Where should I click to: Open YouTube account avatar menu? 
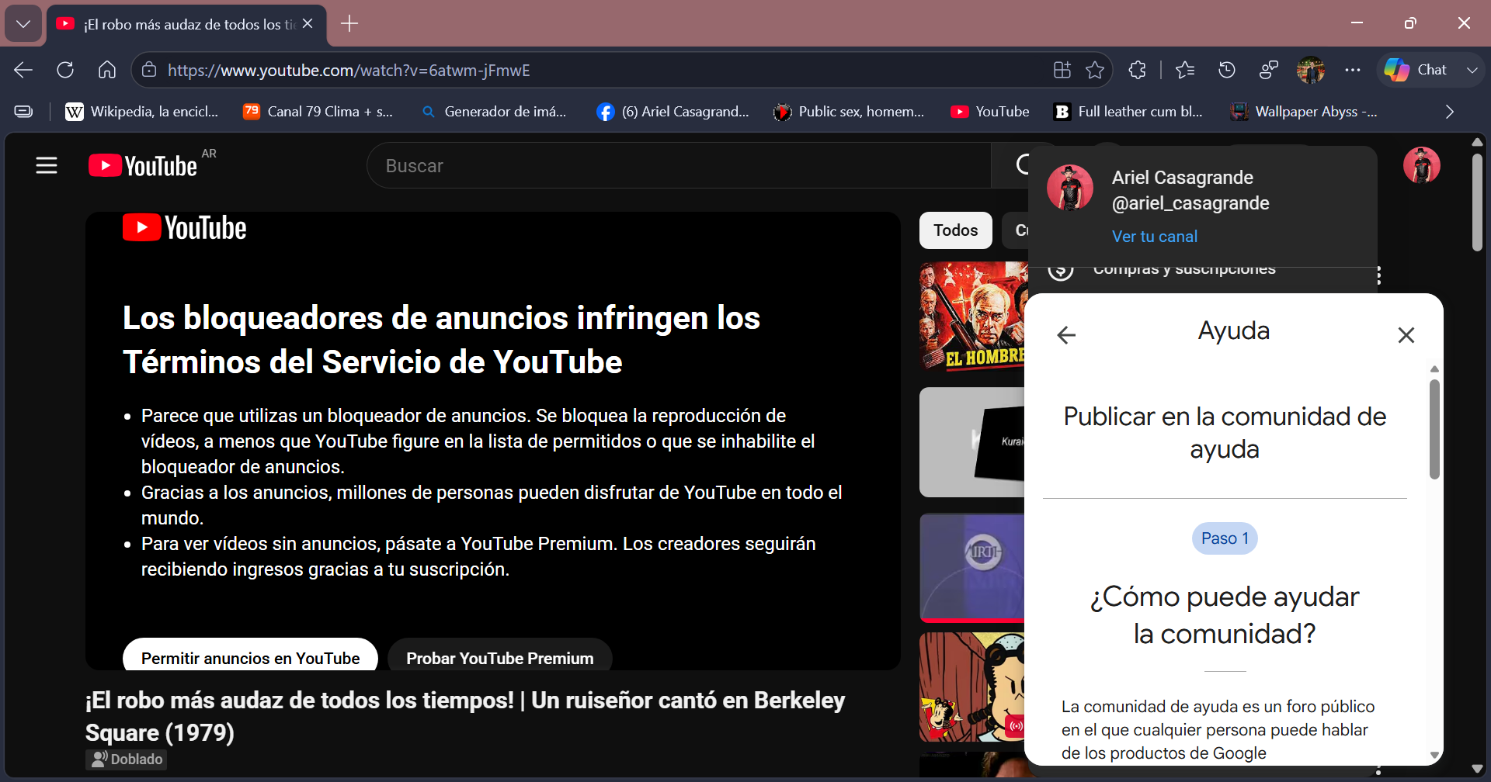(1422, 165)
